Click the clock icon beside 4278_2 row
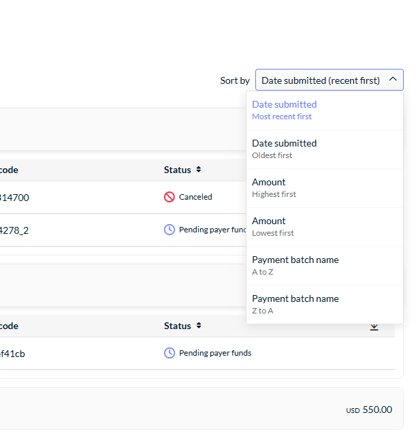Screen dimensions: 416x432 coord(170,230)
